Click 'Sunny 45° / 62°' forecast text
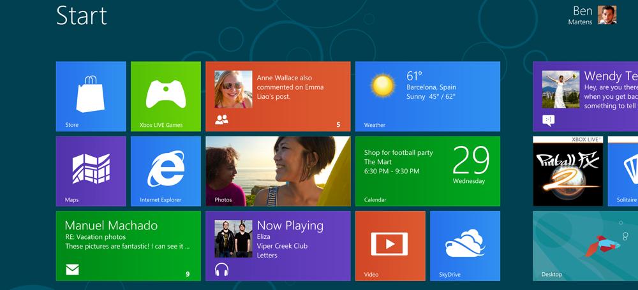The height and width of the screenshot is (290, 638). [x=431, y=97]
